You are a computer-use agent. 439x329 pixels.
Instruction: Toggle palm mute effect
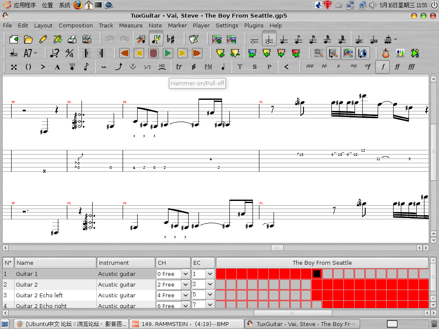click(208, 67)
